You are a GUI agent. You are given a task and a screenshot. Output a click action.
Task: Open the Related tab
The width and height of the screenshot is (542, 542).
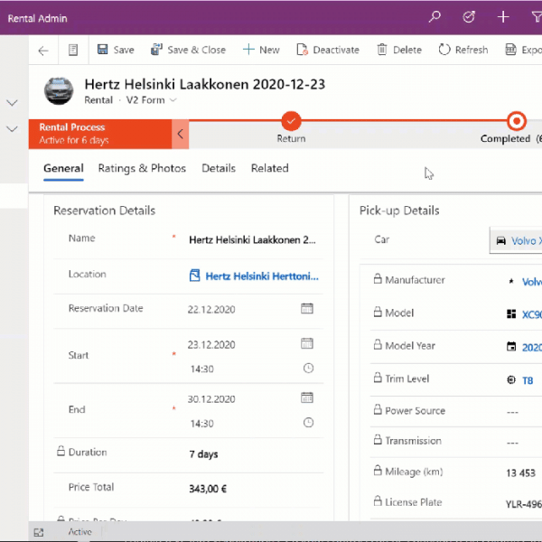point(269,168)
